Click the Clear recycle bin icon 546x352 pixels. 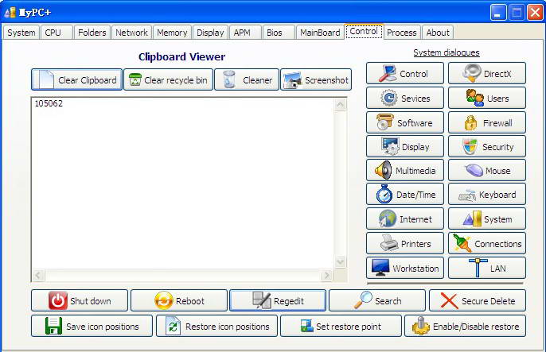(135, 79)
